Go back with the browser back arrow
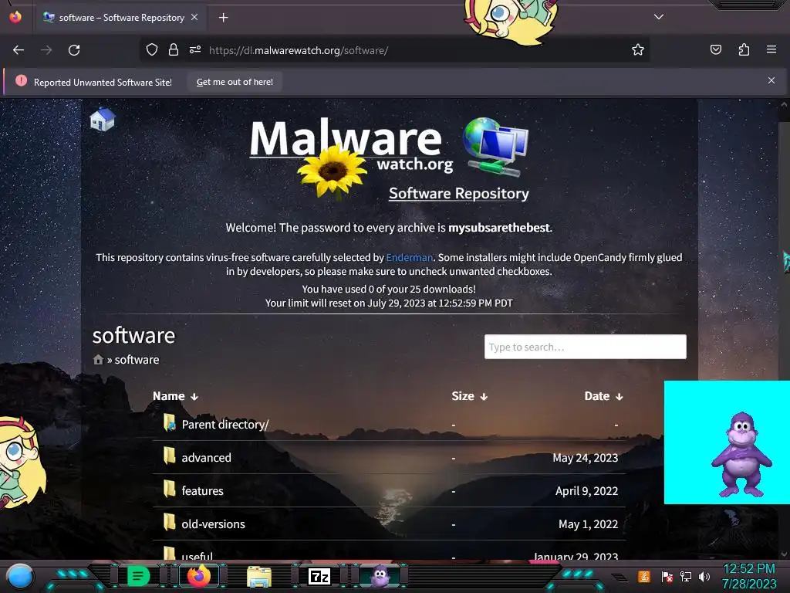The width and height of the screenshot is (790, 593). coord(19,50)
